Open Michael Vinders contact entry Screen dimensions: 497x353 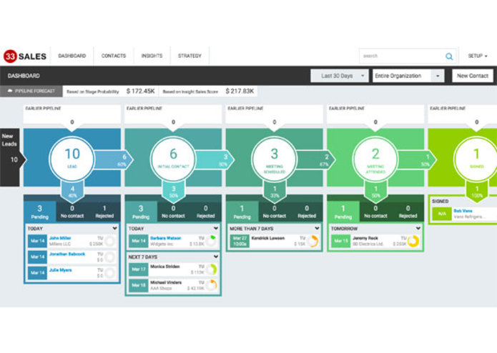tap(174, 285)
